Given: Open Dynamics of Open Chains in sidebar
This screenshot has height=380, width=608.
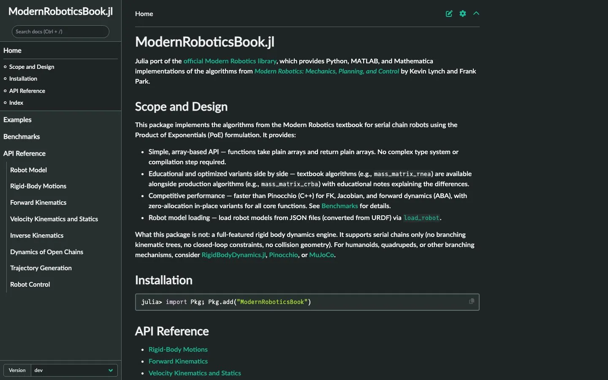Looking at the screenshot, I should 46,252.
